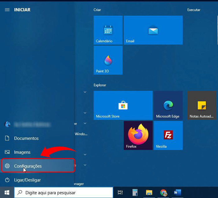This screenshot has height=198, width=218.
Task: Open the Imagens folder
Action: click(x=37, y=152)
